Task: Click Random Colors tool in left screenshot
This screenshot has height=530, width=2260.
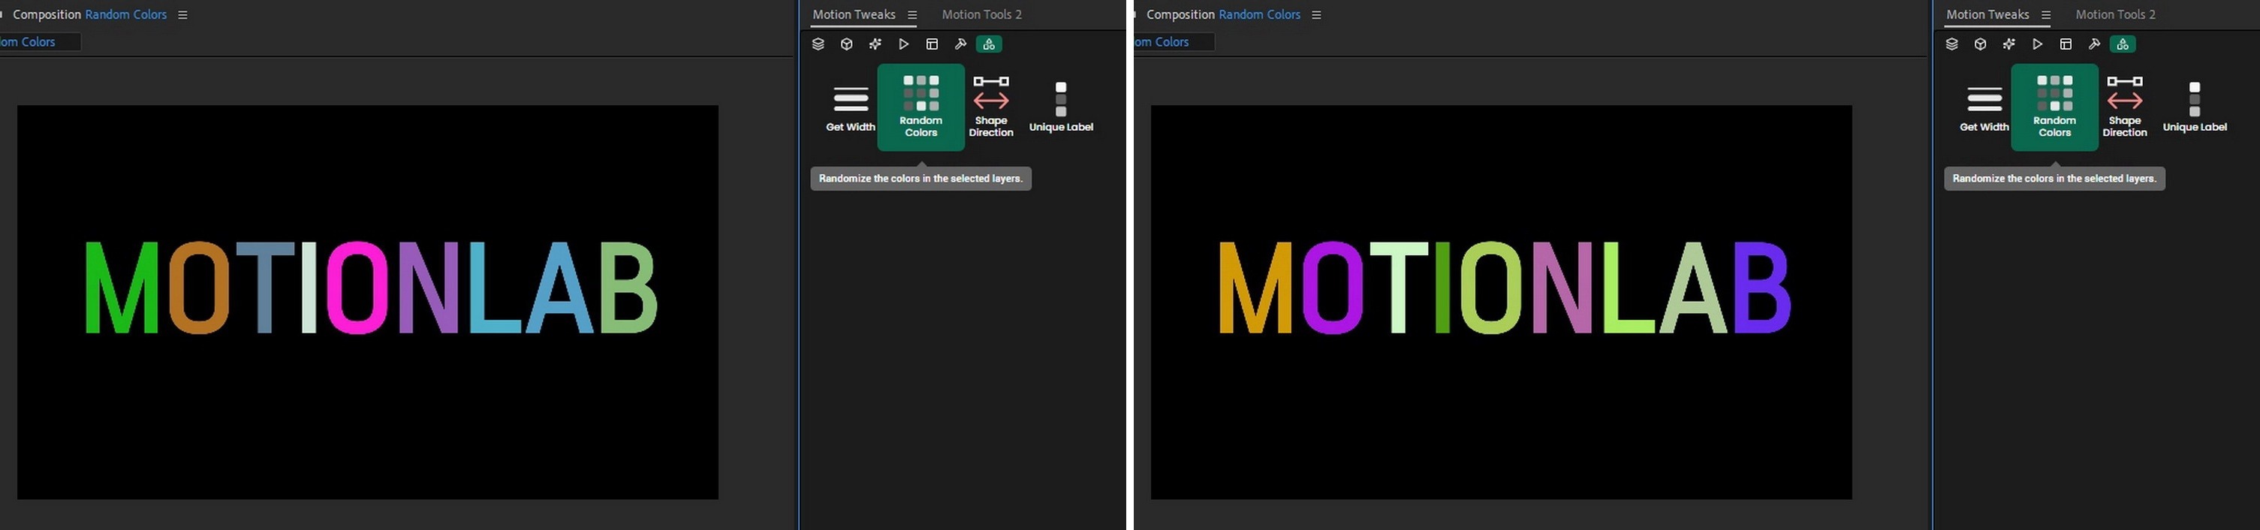Action: point(921,107)
